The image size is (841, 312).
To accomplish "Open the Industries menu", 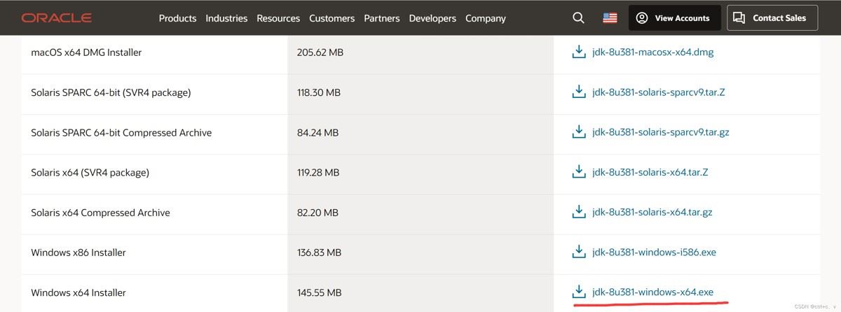I will coord(226,18).
